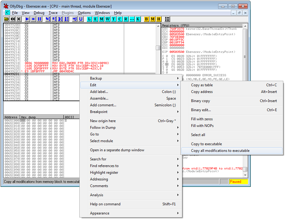This screenshot has width=286, height=219.
Task: Click the CPU window C icon in menu bar
Action: coord(7,12)
